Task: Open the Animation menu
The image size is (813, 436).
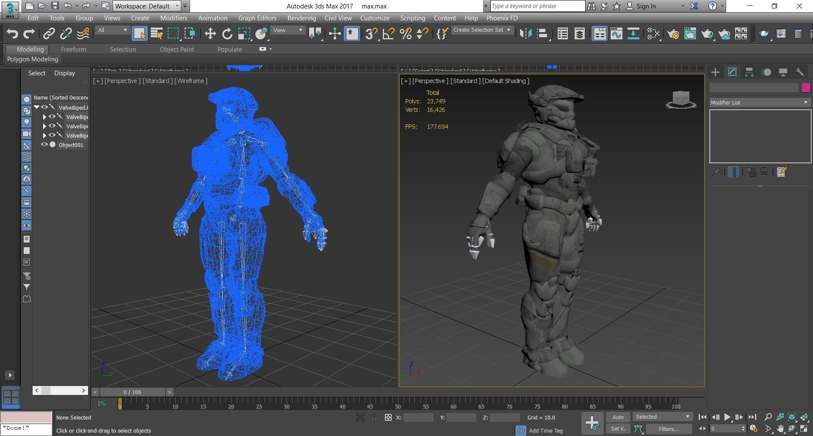Action: (213, 18)
